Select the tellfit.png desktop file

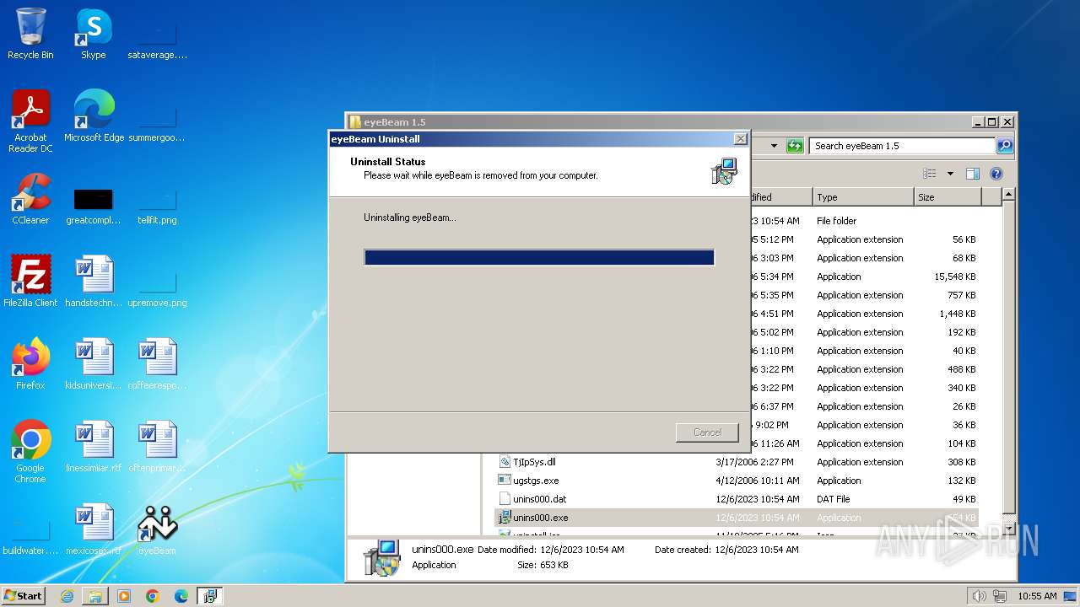(157, 206)
